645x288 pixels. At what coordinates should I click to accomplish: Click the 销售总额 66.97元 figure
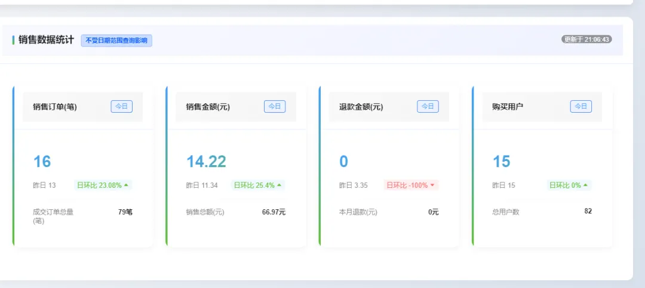tap(274, 212)
